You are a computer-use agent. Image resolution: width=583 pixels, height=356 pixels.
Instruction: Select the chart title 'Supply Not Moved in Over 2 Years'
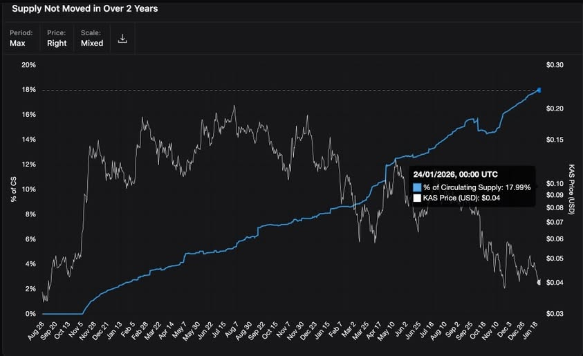85,8
